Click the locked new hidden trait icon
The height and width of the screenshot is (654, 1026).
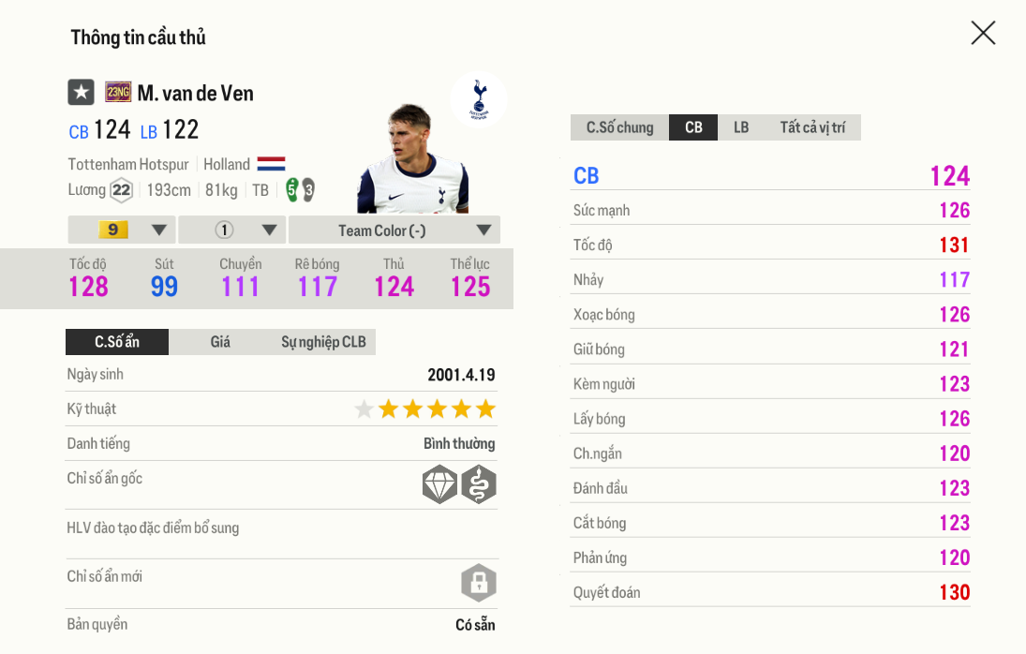pos(479,583)
